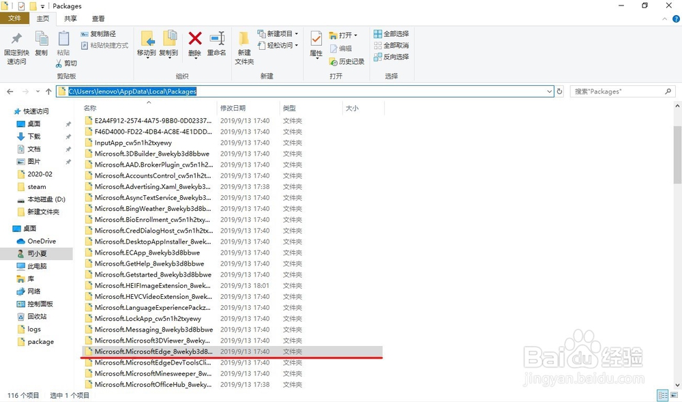
Task: Click the vertical scrollbar thumb
Action: click(678, 154)
